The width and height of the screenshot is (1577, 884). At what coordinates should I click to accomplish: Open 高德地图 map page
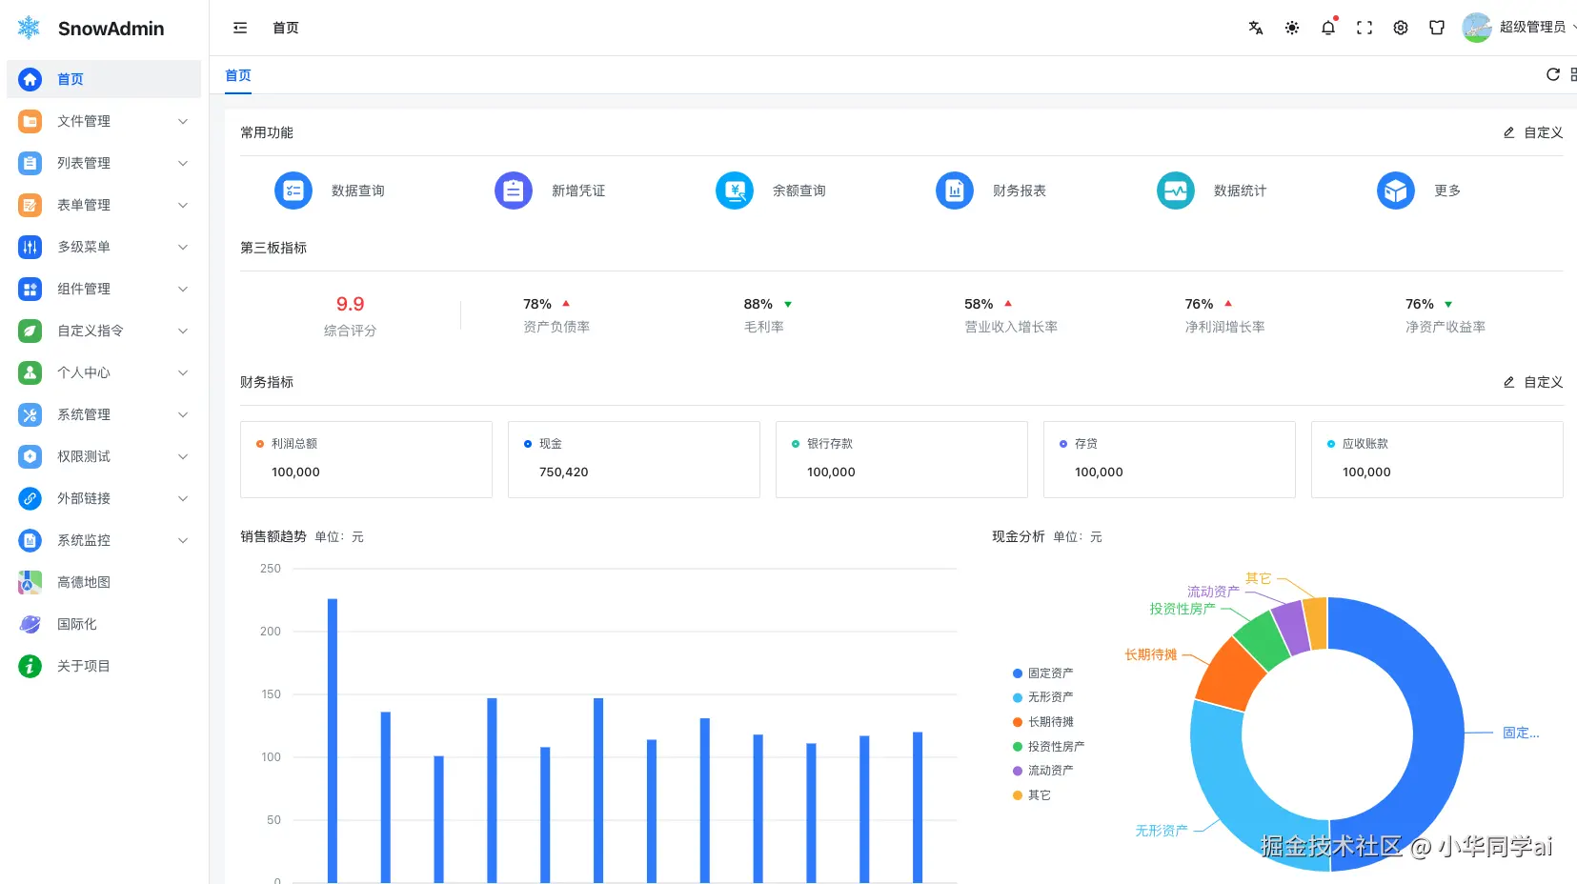(x=104, y=582)
